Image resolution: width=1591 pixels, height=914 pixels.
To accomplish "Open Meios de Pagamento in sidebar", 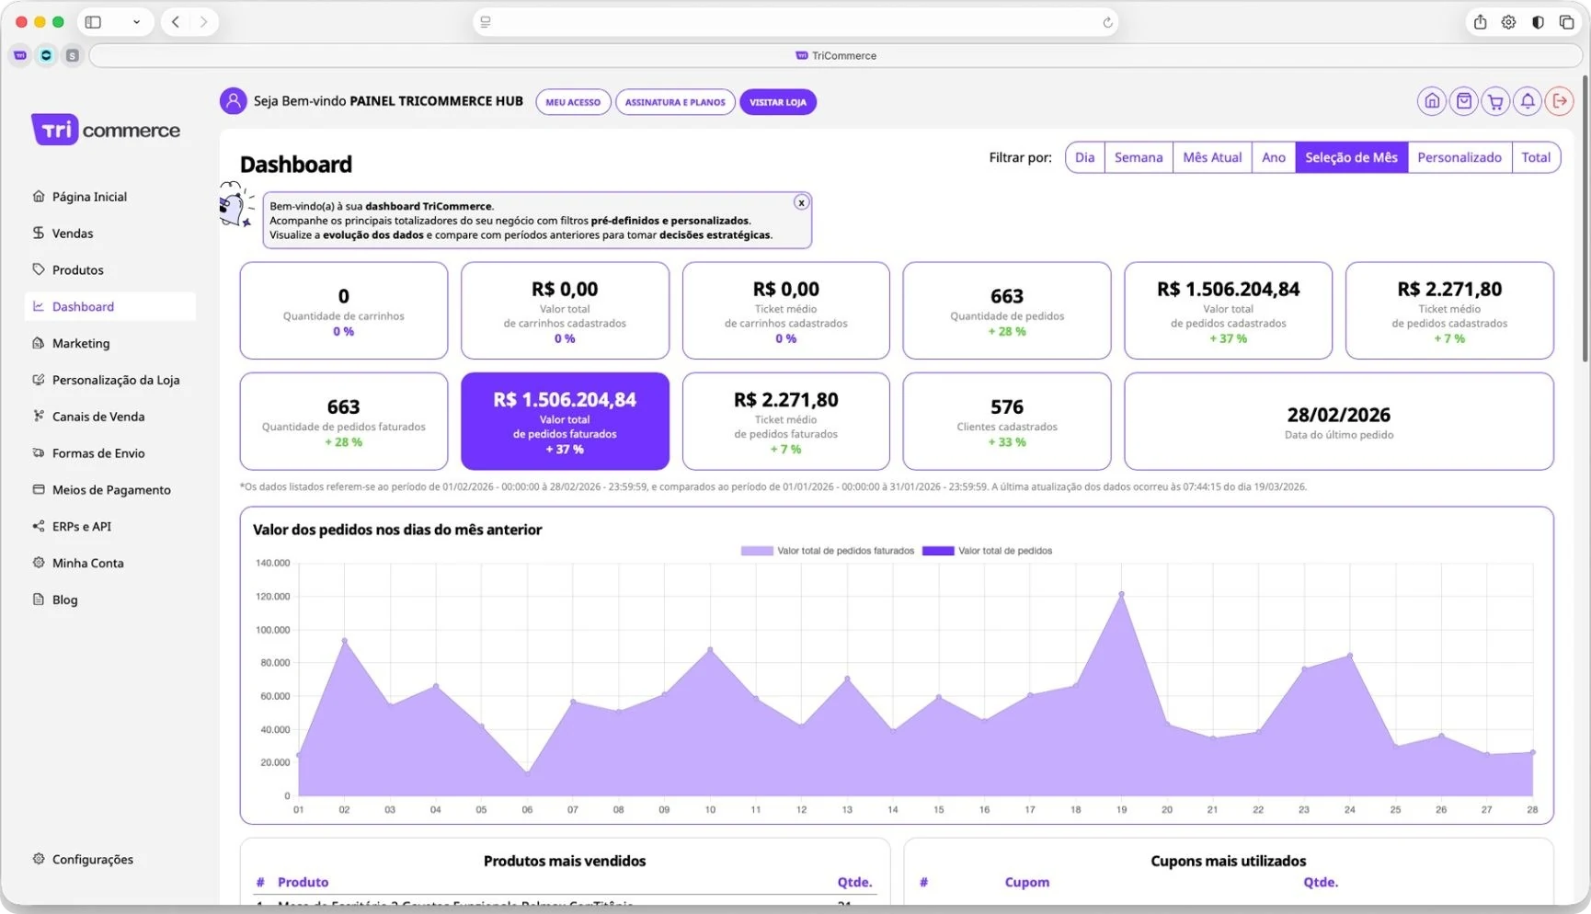I will click(x=110, y=490).
